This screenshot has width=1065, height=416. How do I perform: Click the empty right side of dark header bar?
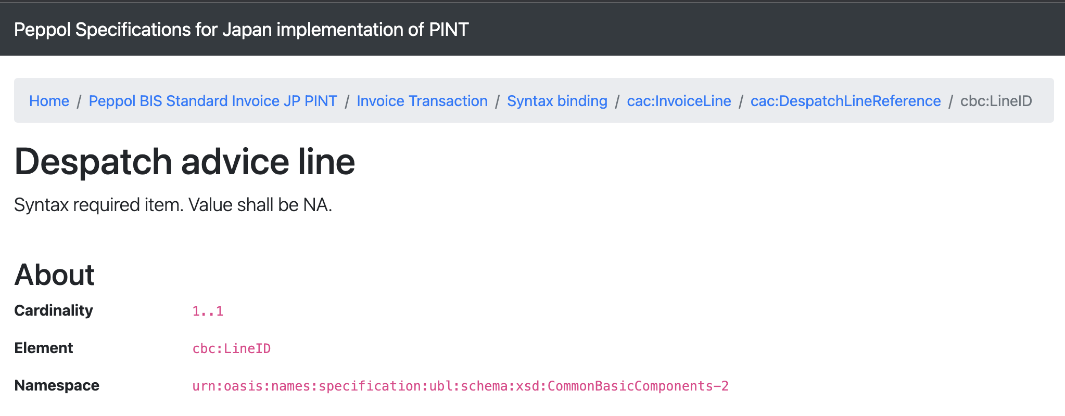pos(781,30)
